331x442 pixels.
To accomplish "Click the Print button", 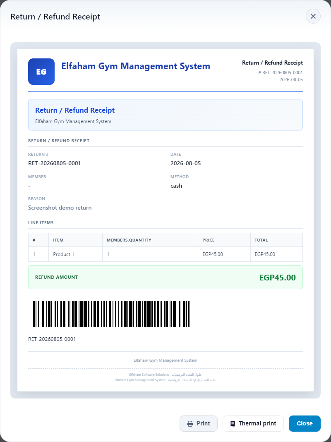I will pyautogui.click(x=199, y=423).
